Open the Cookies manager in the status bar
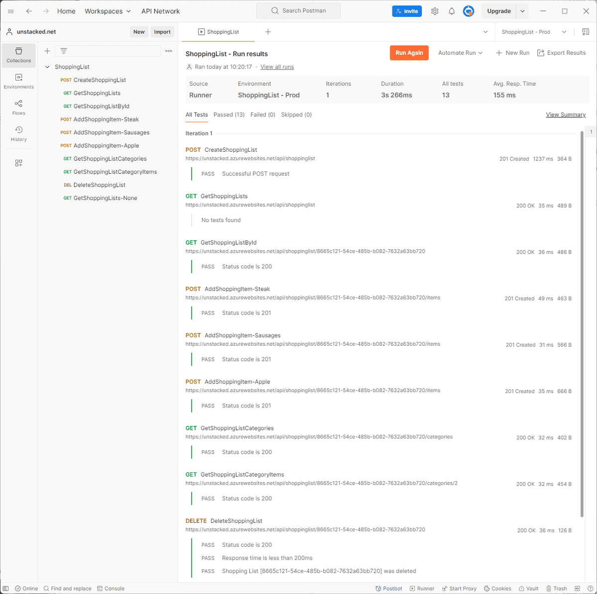The width and height of the screenshot is (597, 594). pos(497,588)
